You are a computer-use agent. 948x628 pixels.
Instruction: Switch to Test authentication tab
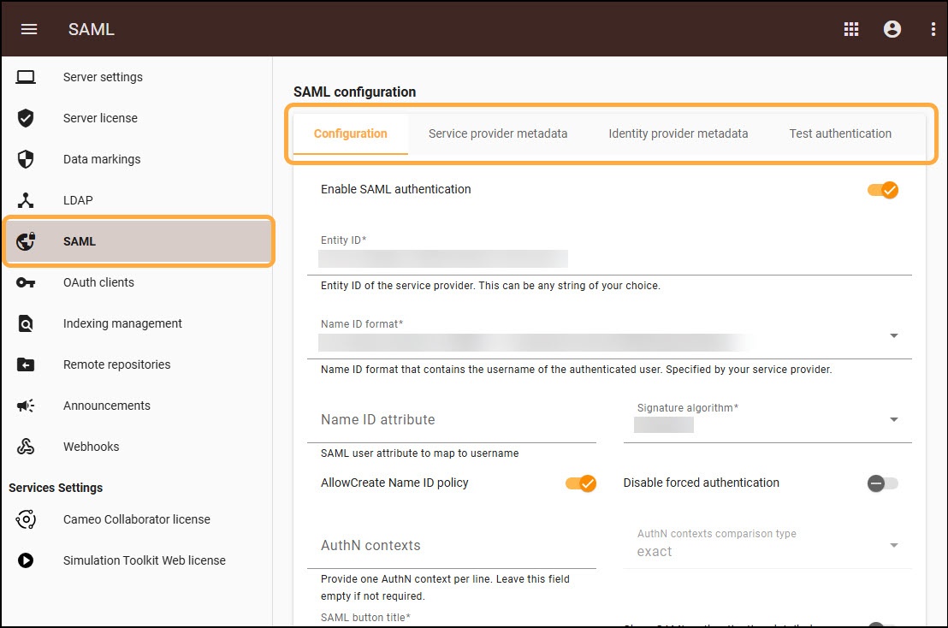(840, 133)
